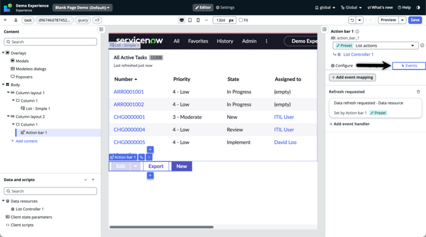The width and height of the screenshot is (426, 237).
Task: Collapse Column layout 2 node
Action: [x=8, y=116]
